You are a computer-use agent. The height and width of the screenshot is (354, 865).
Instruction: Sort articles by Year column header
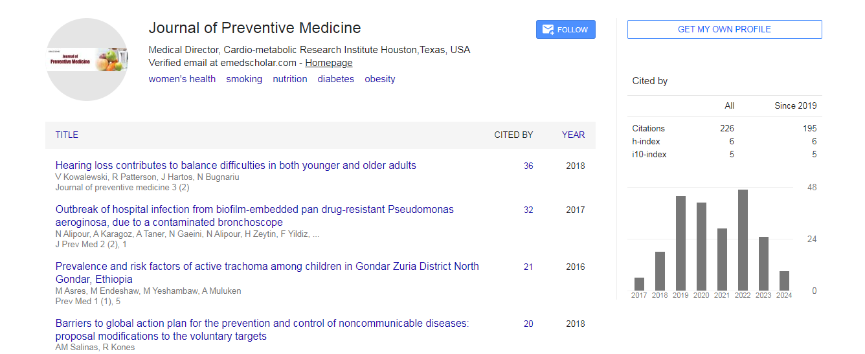[x=573, y=135]
